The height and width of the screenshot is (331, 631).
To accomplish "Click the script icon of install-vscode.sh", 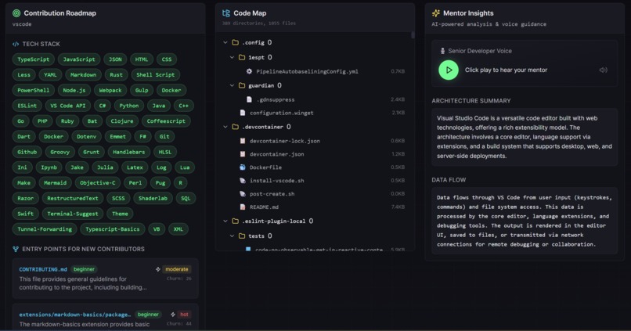I will [x=242, y=181].
